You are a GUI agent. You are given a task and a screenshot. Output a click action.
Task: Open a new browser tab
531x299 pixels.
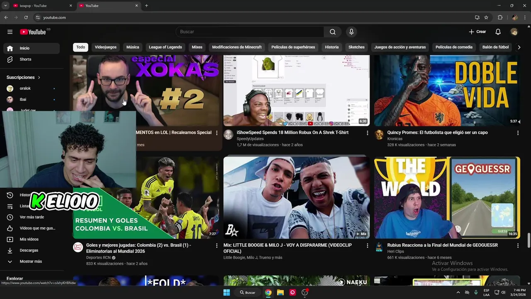click(146, 6)
